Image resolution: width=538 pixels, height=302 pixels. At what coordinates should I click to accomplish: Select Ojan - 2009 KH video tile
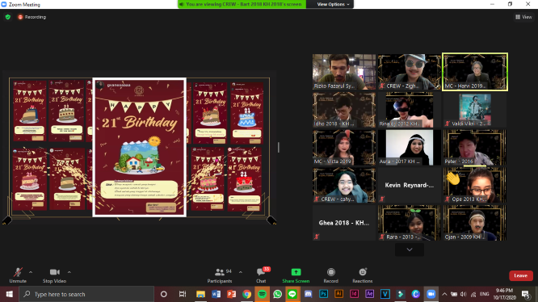pyautogui.click(x=475, y=223)
